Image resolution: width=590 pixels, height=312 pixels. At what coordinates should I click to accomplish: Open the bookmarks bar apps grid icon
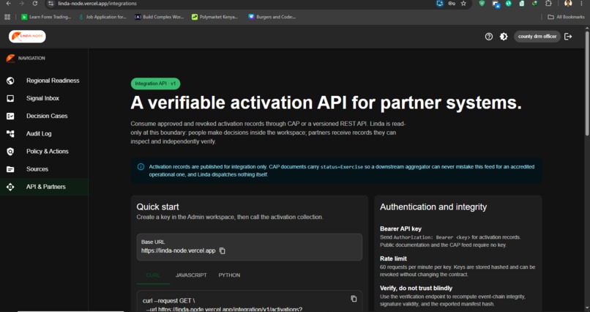tap(7, 17)
